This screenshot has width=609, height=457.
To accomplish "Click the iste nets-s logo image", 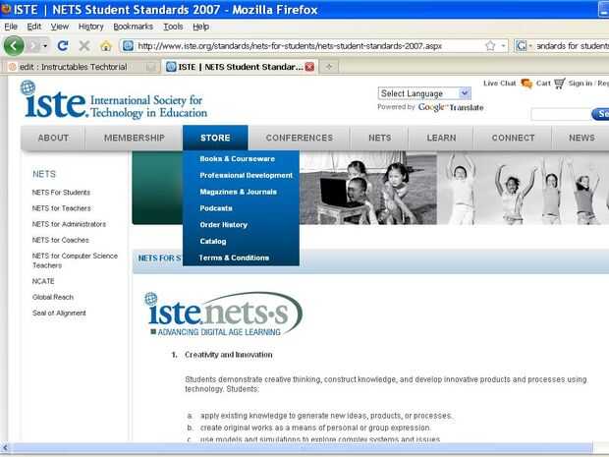I will click(x=223, y=314).
